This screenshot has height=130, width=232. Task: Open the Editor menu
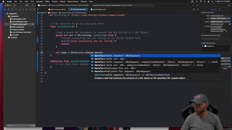point(47,1)
